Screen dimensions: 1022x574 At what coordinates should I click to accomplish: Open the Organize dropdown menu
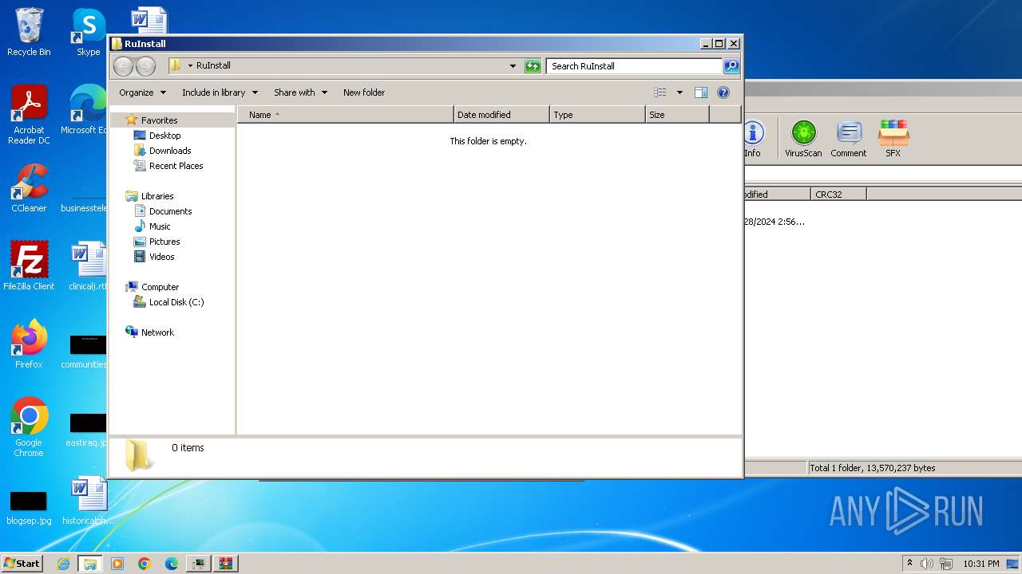[x=142, y=92]
